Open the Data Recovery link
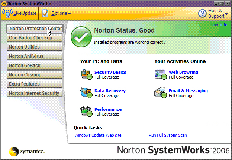This screenshot has height=160, width=232. coord(110,91)
